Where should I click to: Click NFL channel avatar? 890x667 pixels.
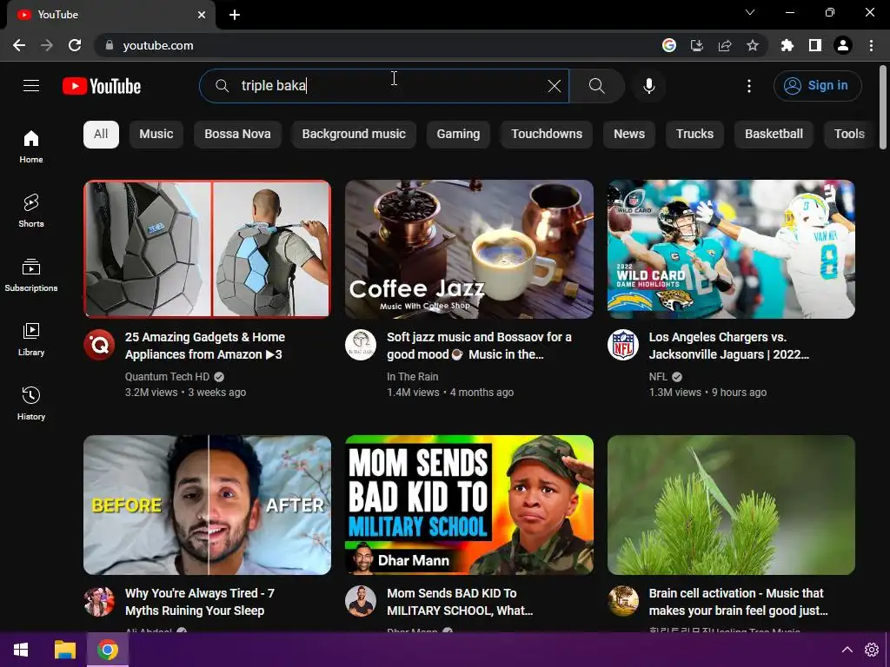click(x=622, y=345)
